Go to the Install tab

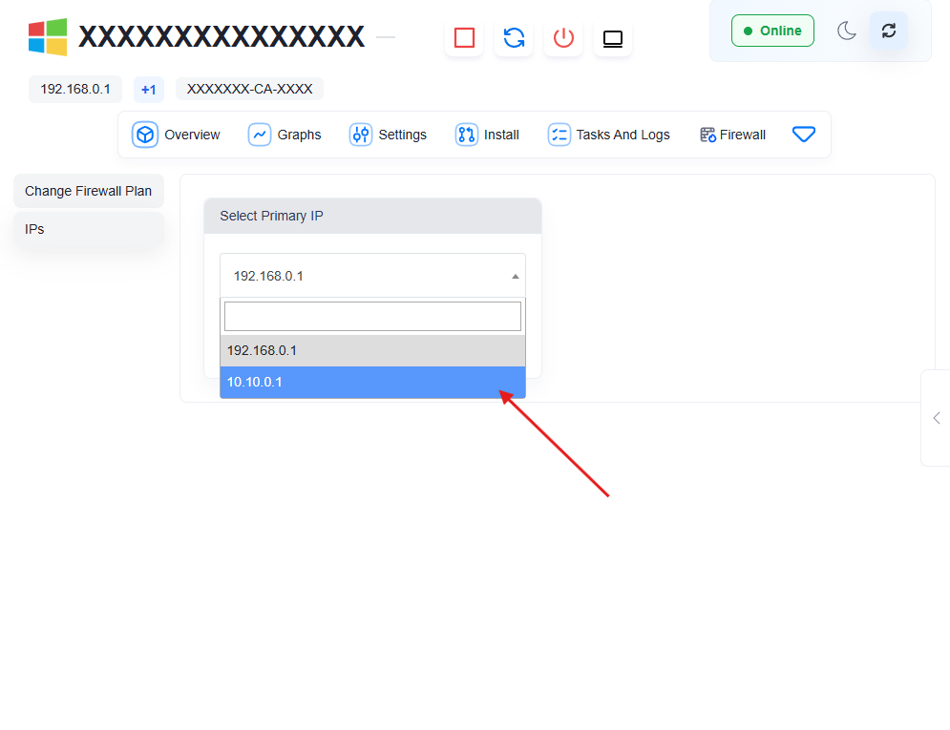[487, 135]
